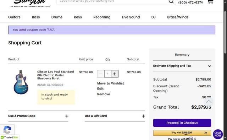Expand Use A Promo Code section

tap(38, 116)
